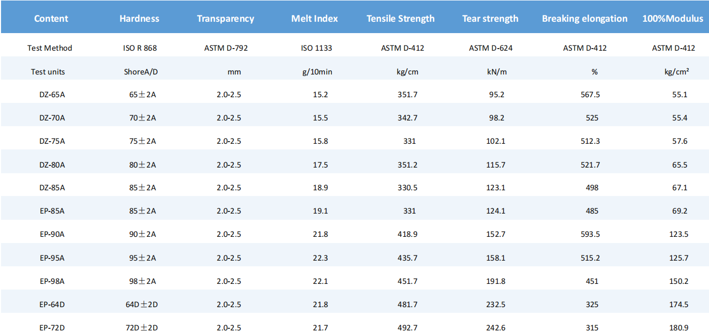Image resolution: width=709 pixels, height=333 pixels.
Task: Click the Breaking elongation header
Action: pyautogui.click(x=584, y=19)
